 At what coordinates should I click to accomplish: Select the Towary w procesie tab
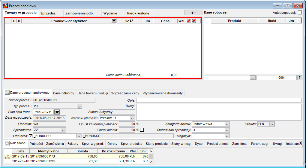click(x=21, y=13)
